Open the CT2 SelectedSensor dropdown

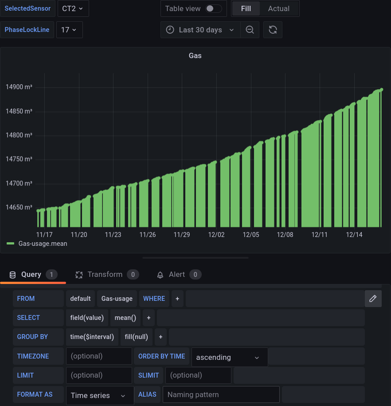(73, 8)
